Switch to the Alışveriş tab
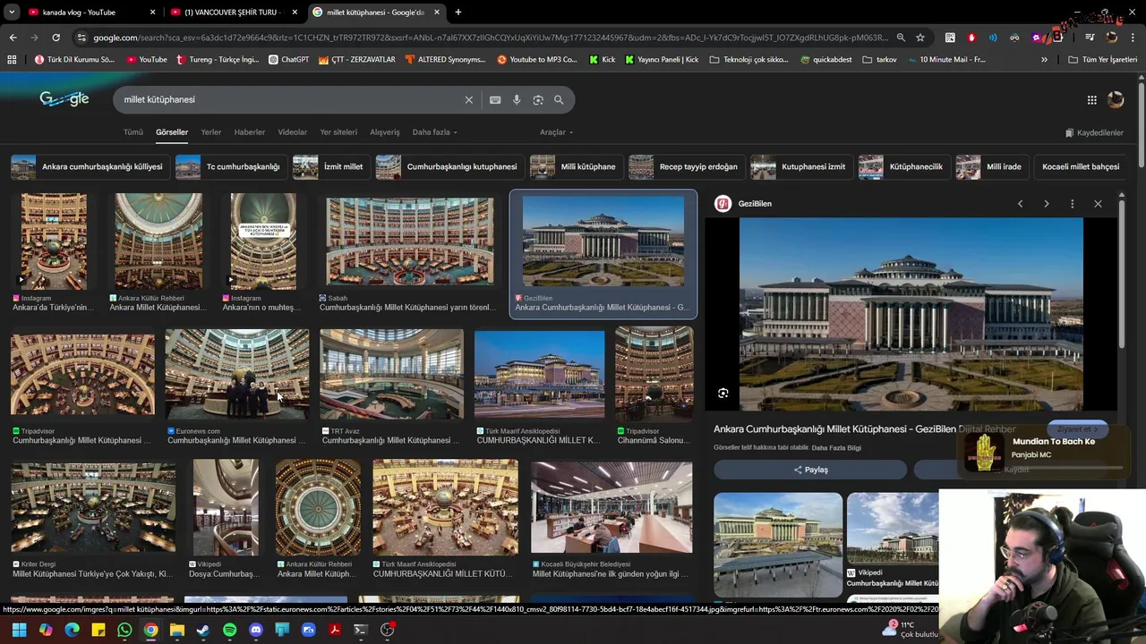 [x=385, y=132]
